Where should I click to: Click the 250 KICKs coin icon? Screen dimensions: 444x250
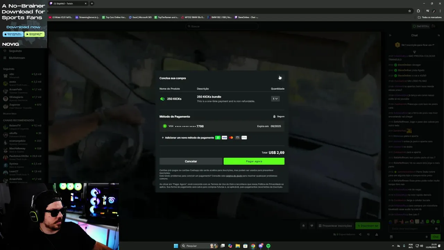point(162,99)
